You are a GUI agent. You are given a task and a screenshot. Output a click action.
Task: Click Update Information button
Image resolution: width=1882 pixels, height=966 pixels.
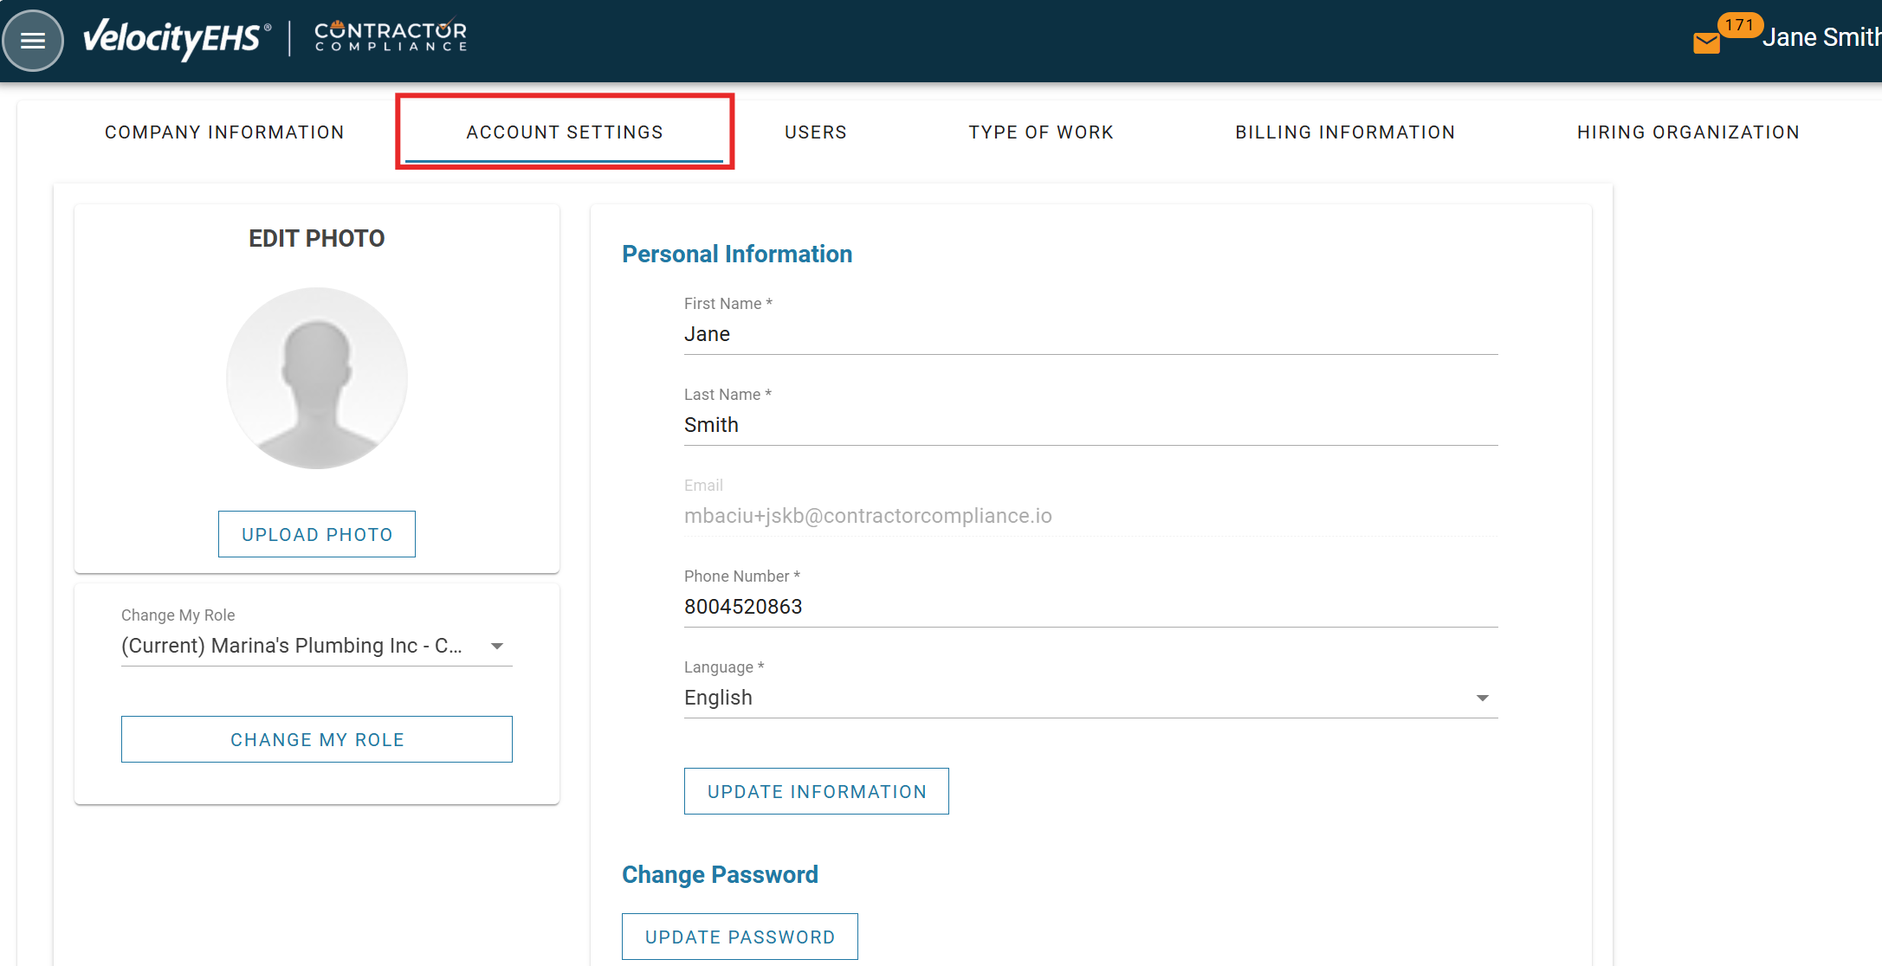[816, 791]
